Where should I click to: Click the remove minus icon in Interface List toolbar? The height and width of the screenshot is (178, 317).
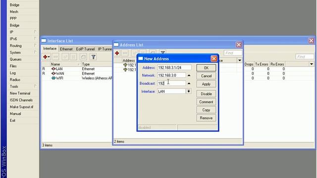pyautogui.click(x=55, y=57)
